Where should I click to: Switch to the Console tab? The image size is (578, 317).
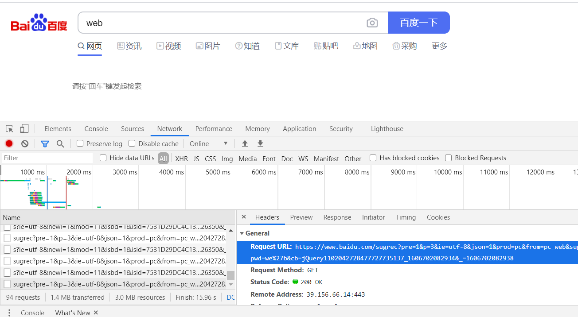click(x=96, y=129)
